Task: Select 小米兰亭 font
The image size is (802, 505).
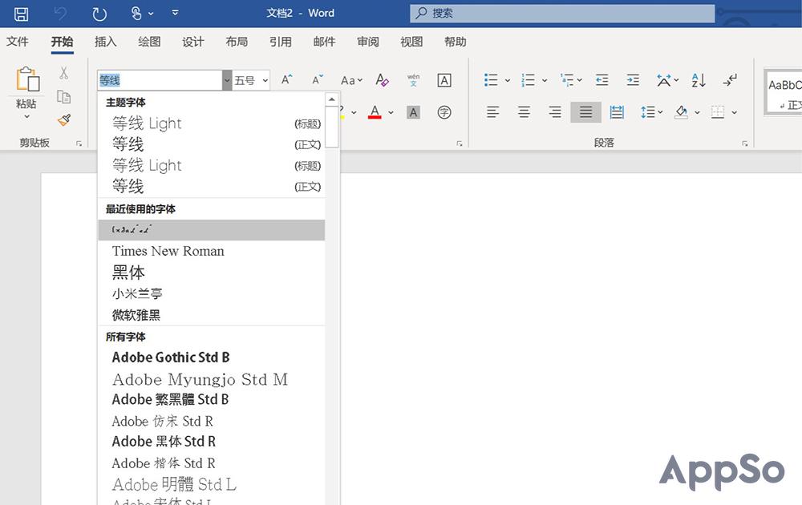Action: (211, 294)
